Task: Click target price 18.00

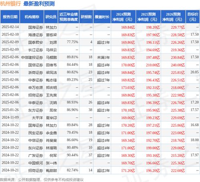Action: 194,140
